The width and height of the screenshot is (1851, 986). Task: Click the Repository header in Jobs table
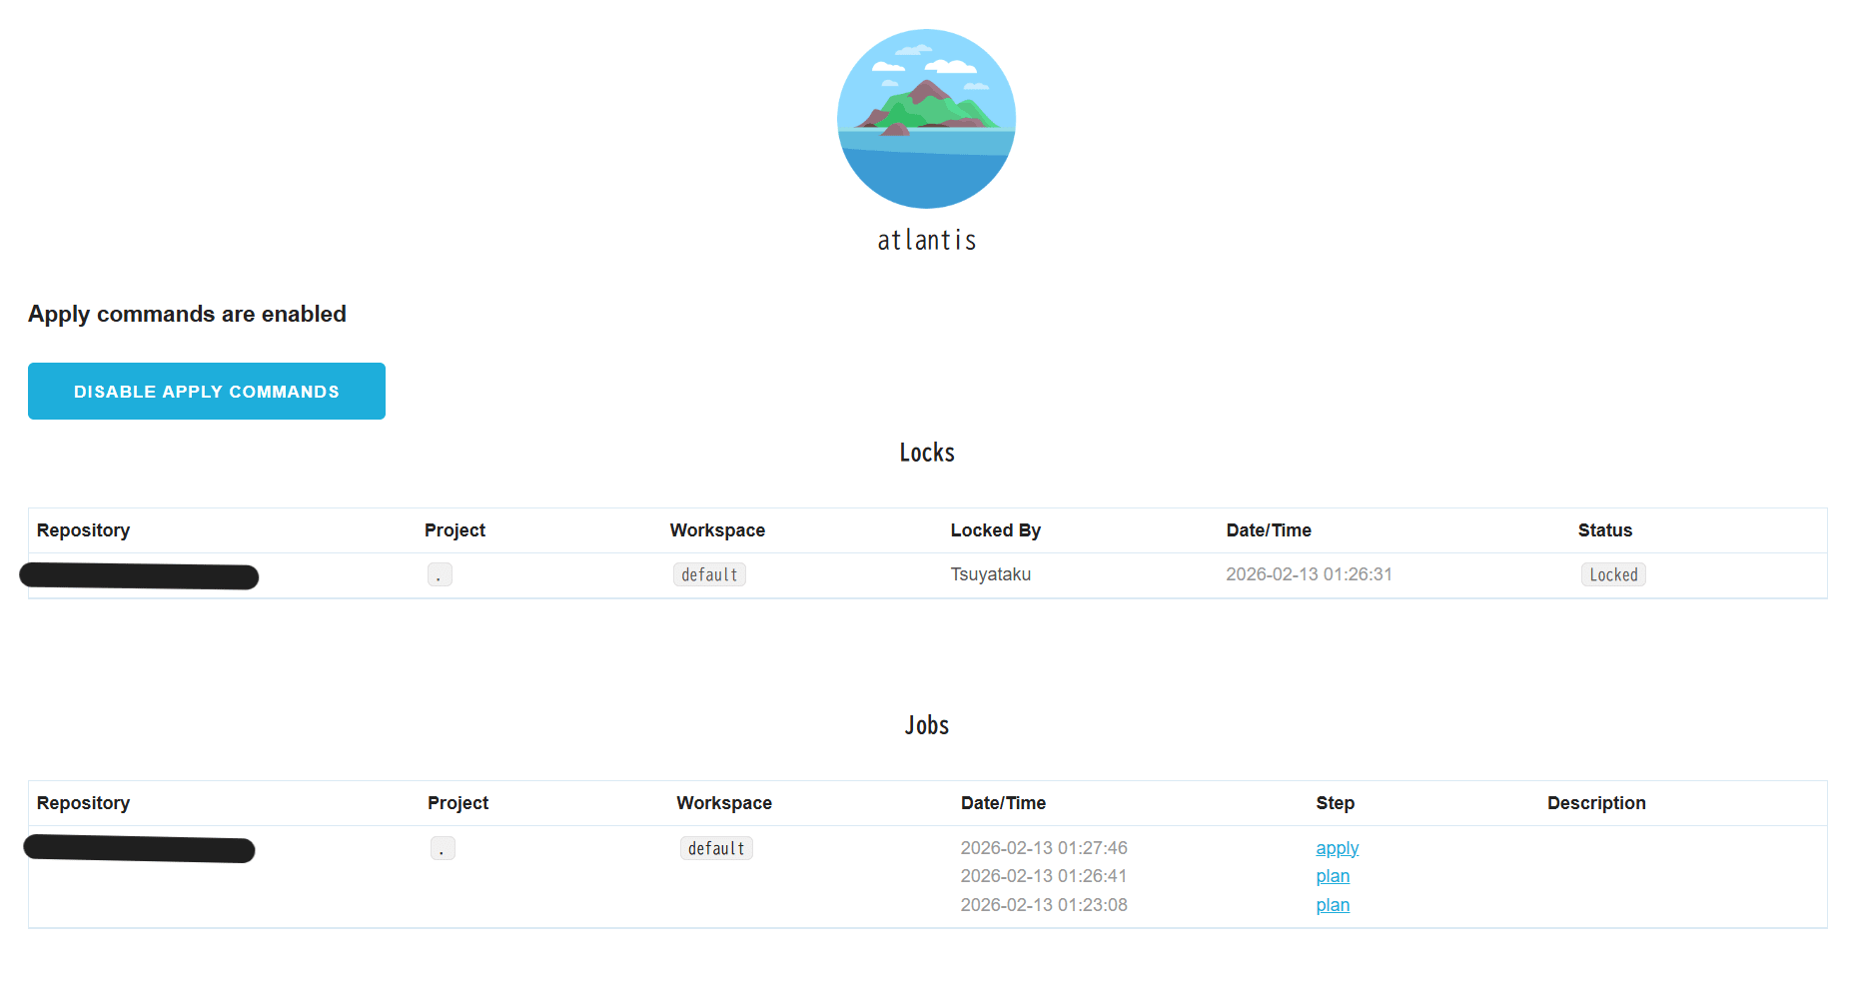tap(83, 803)
